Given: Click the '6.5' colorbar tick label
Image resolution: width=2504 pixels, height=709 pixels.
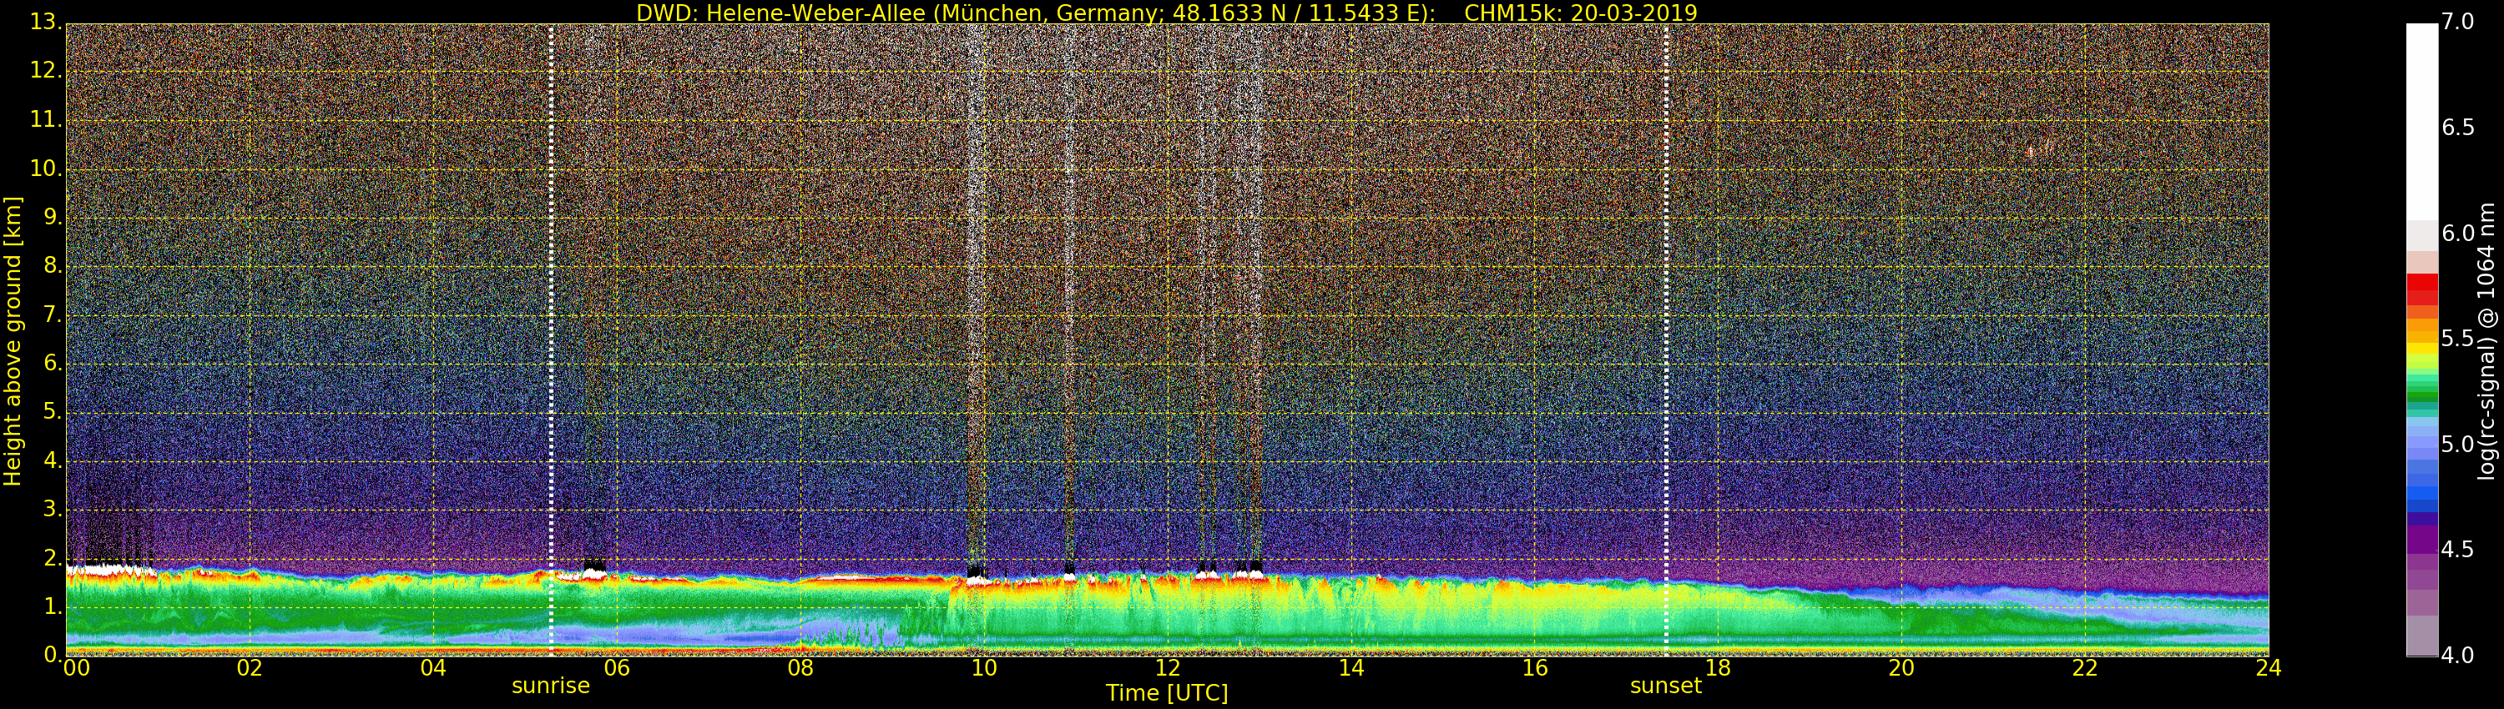Looking at the screenshot, I should pyautogui.click(x=2457, y=128).
